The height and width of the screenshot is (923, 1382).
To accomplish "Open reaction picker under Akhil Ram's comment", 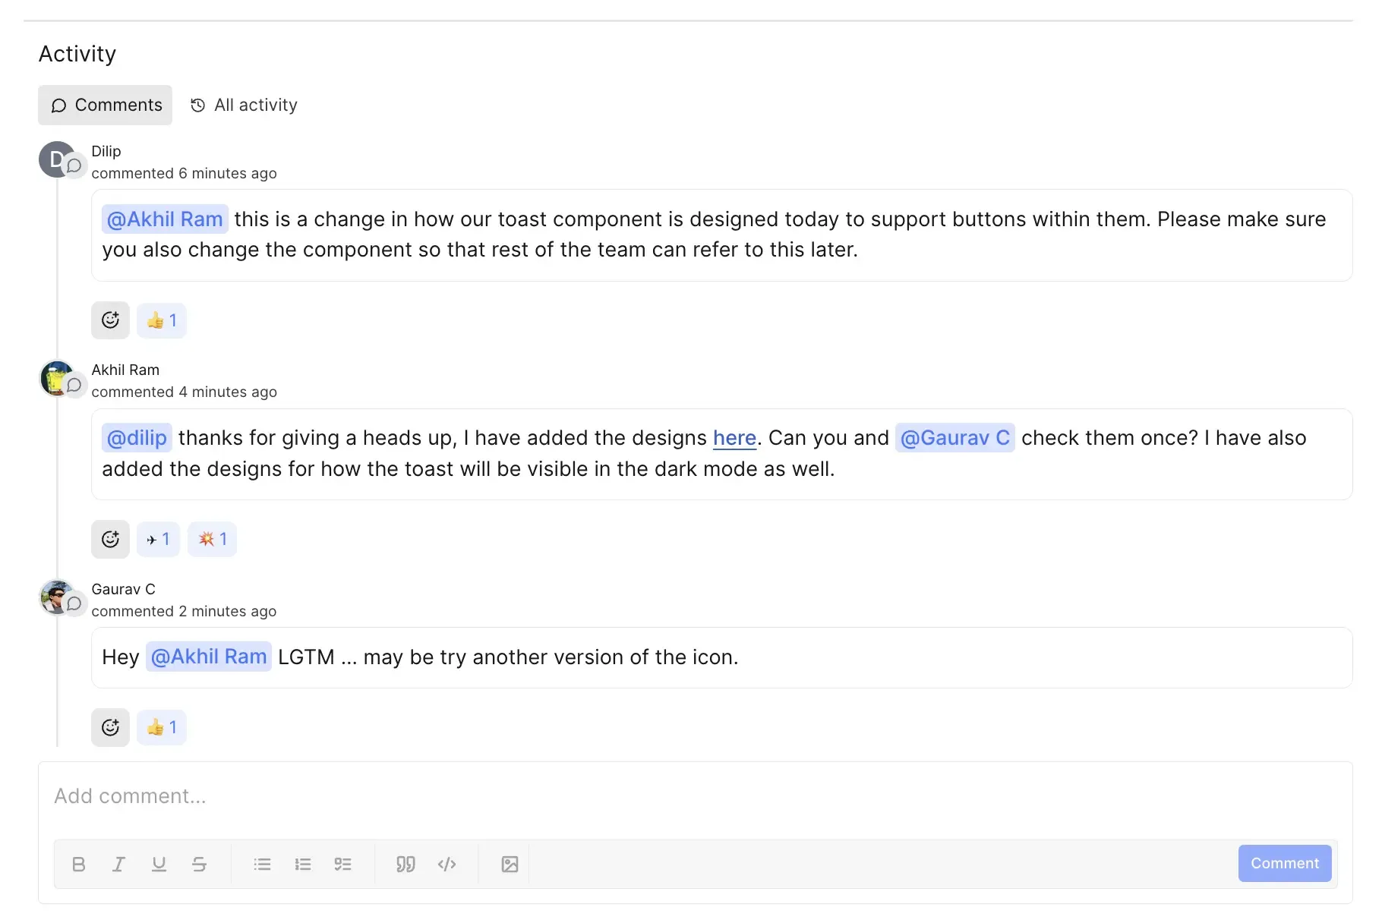I will [110, 539].
